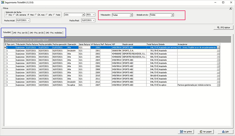Select the Hoy date radio button
This screenshot has height=136, width=235.
tap(7, 15)
